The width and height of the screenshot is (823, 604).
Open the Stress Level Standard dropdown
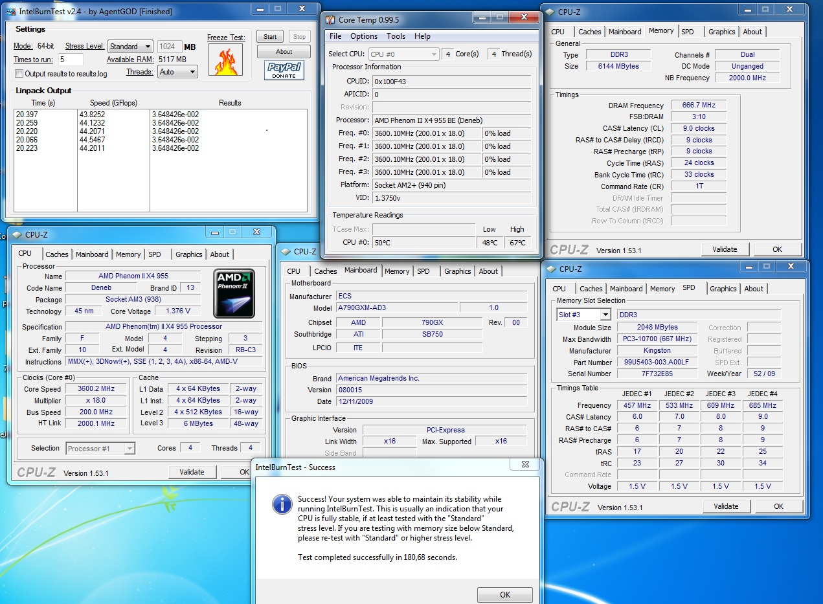(x=130, y=47)
